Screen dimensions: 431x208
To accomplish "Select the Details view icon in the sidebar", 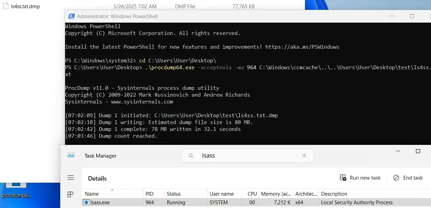I will pyautogui.click(x=71, y=194).
